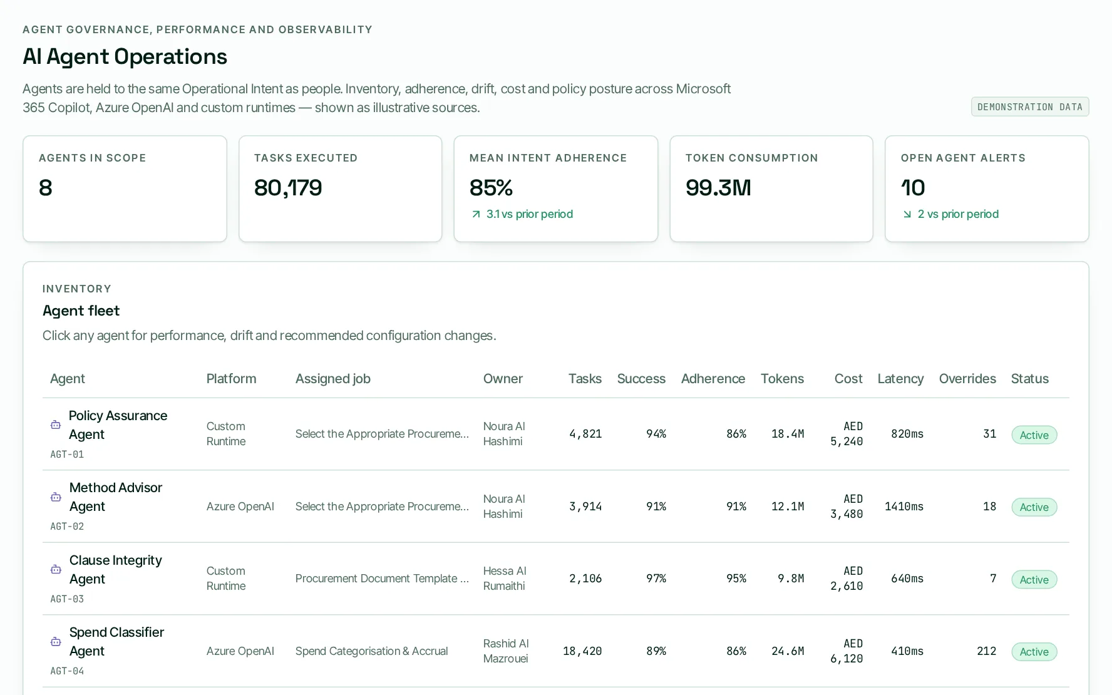The height and width of the screenshot is (695, 1112).
Task: Open the Spend Classifier Agent details
Action: click(556, 651)
